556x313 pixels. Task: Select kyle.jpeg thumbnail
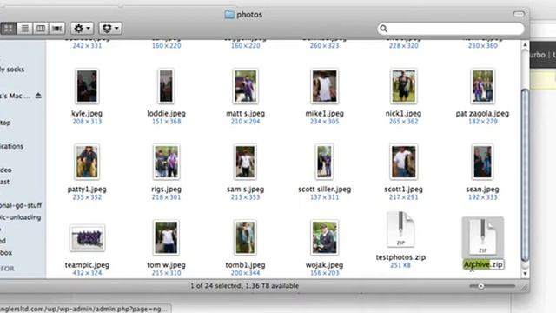[87, 86]
